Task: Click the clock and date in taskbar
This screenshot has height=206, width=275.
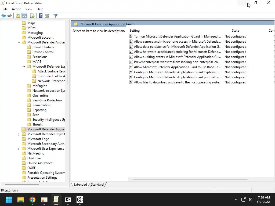Action: 263,200
